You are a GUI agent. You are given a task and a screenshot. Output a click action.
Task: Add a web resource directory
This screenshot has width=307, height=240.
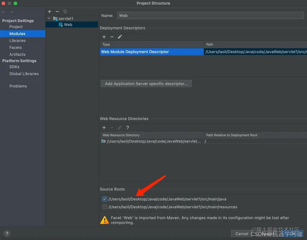104,128
